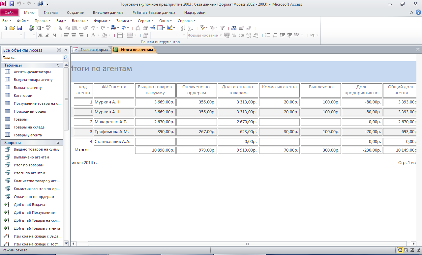The width and height of the screenshot is (422, 255).
Task: Click the bulleted list icon
Action: tap(268, 35)
